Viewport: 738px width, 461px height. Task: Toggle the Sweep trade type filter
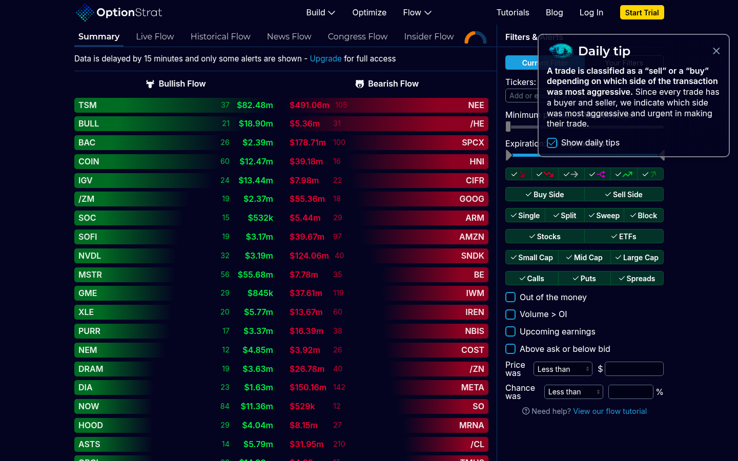coord(604,216)
